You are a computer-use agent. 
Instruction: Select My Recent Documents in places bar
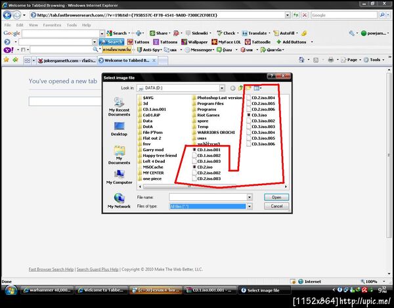pyautogui.click(x=119, y=107)
